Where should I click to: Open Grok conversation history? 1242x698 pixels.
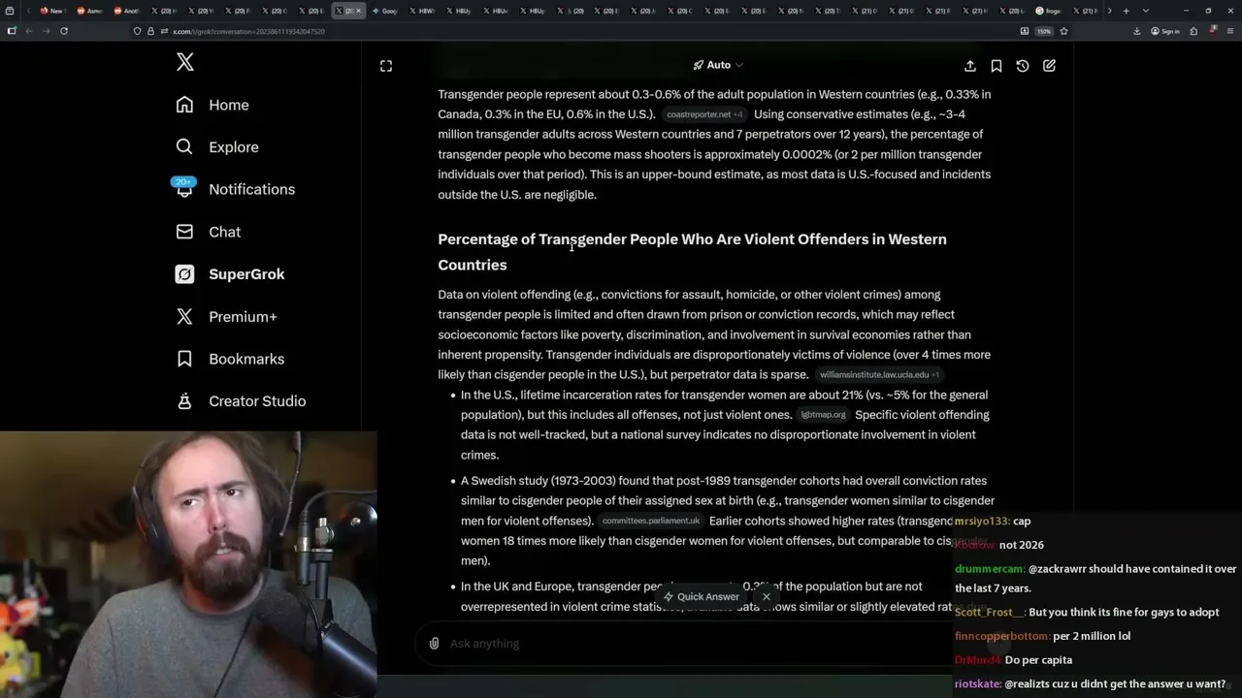(x=1023, y=66)
